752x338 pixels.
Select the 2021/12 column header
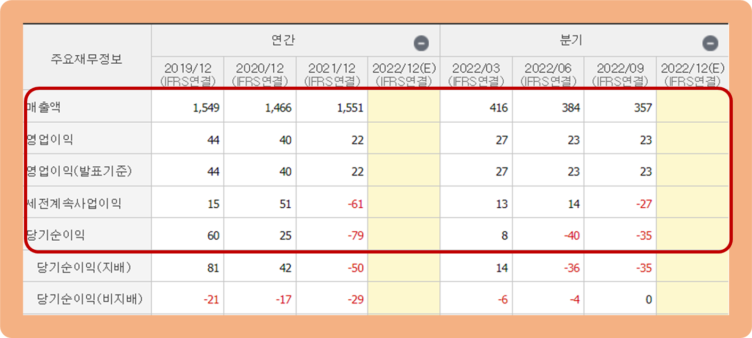point(332,74)
